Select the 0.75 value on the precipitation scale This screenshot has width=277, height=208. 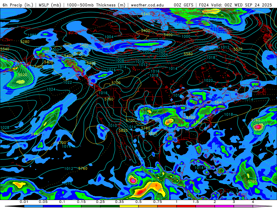[x=158, y=202]
